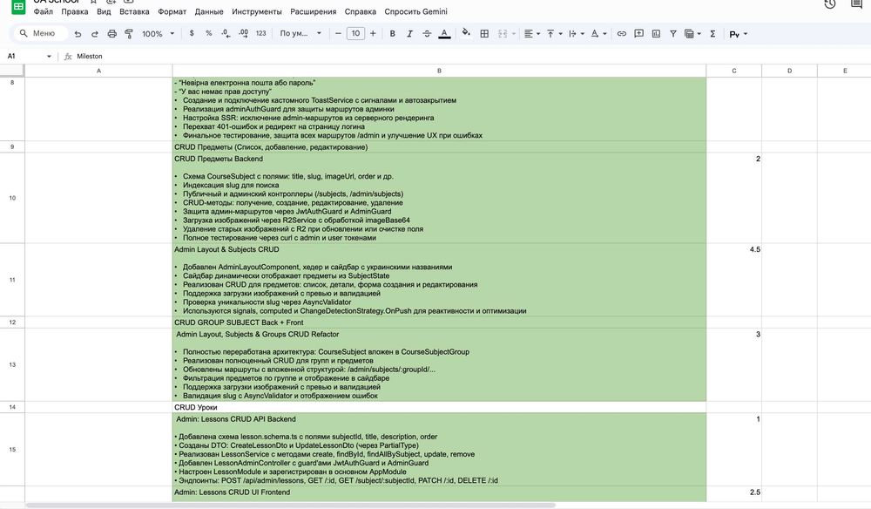Open the Вид menu
The width and height of the screenshot is (871, 509).
tap(104, 11)
